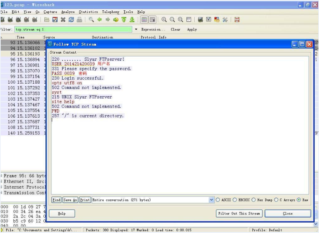Image resolution: width=319 pixels, height=233 pixels.
Task: Go back in packet history arrow
Action: pyautogui.click(x=99, y=20)
